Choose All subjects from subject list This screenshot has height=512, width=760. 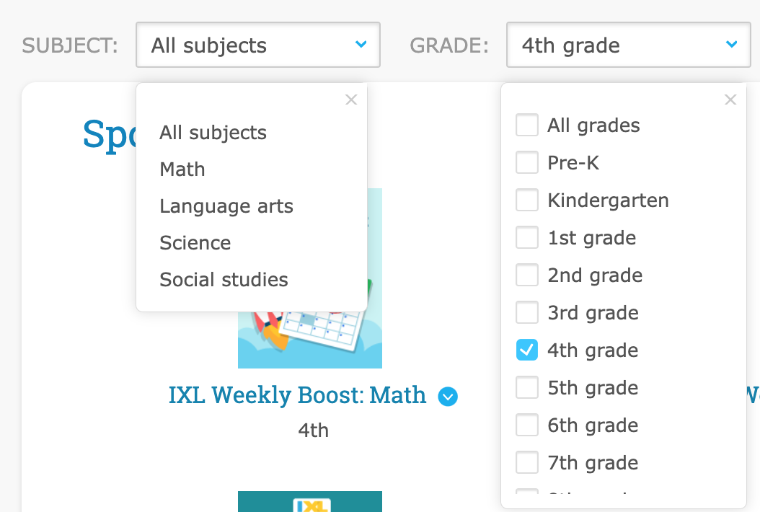pyautogui.click(x=213, y=133)
